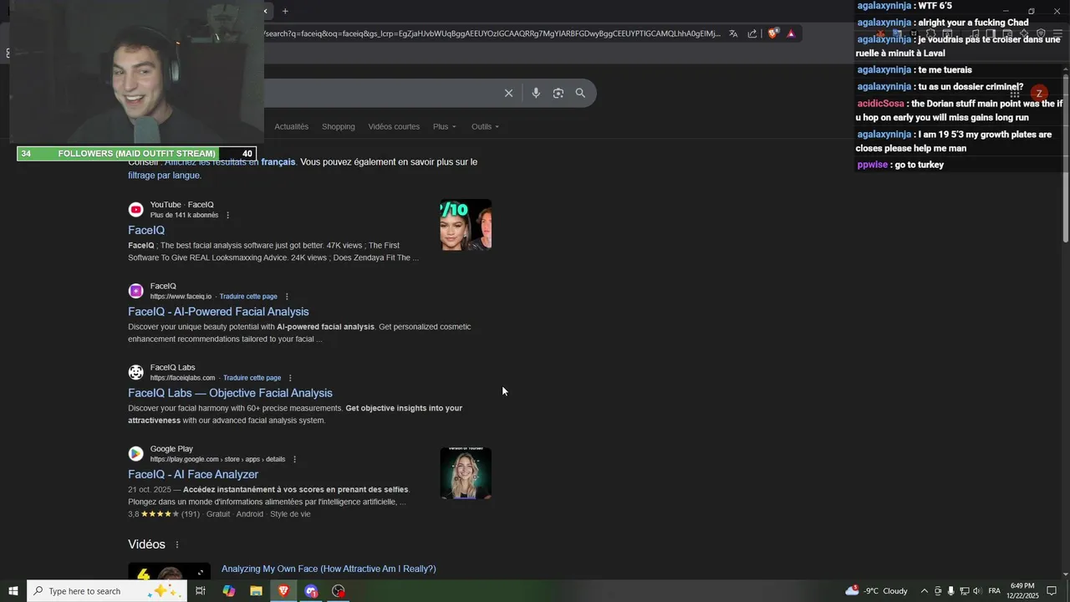This screenshot has width=1070, height=602.
Task: Open clock showing 6:49 PM
Action: [x=1023, y=590]
